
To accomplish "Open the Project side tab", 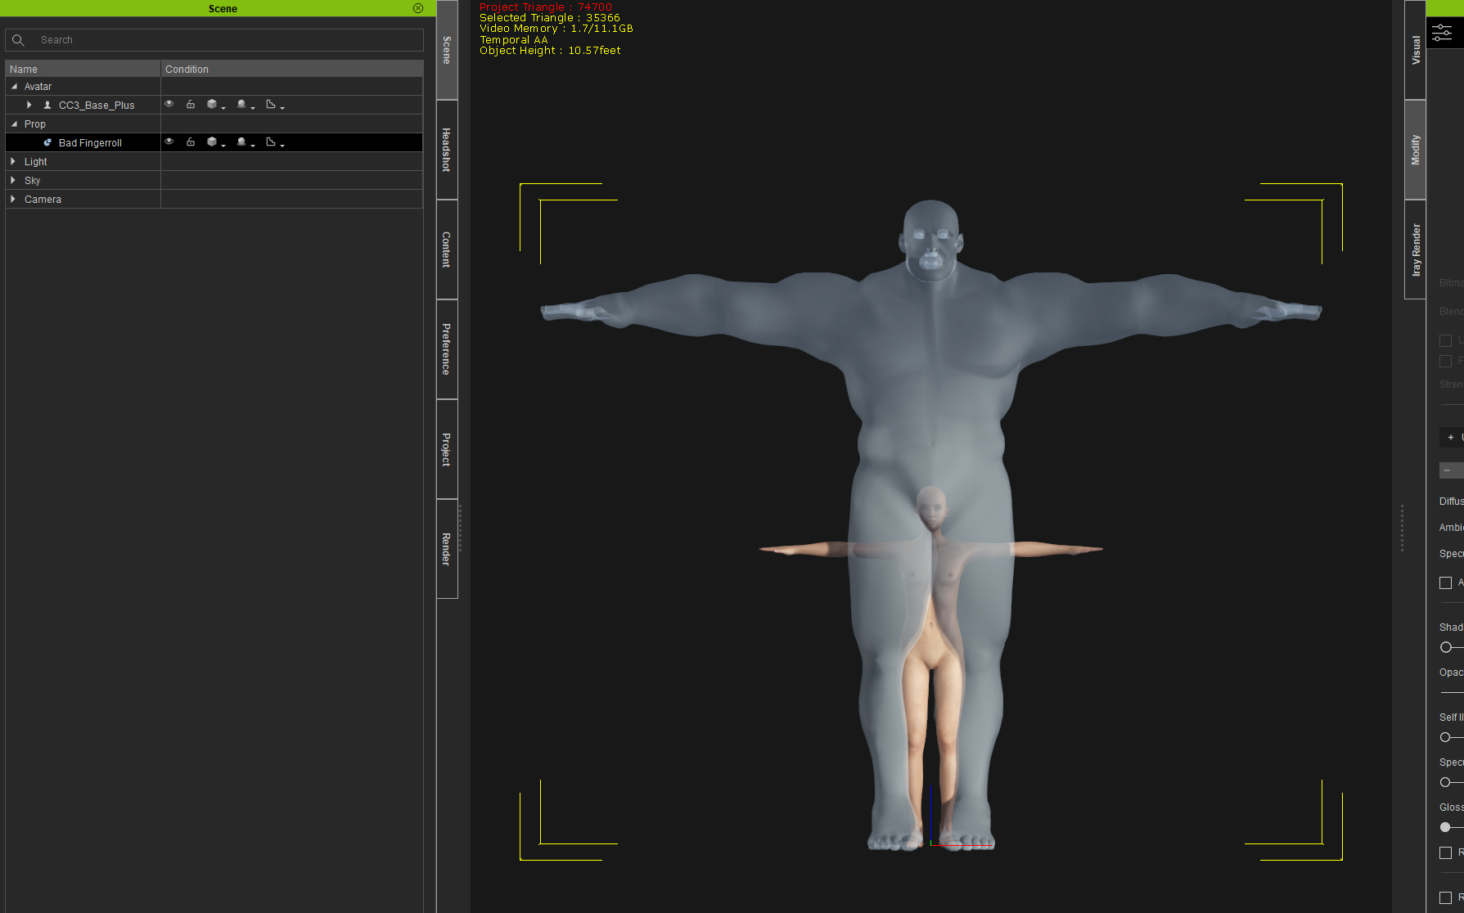I will click(x=447, y=449).
